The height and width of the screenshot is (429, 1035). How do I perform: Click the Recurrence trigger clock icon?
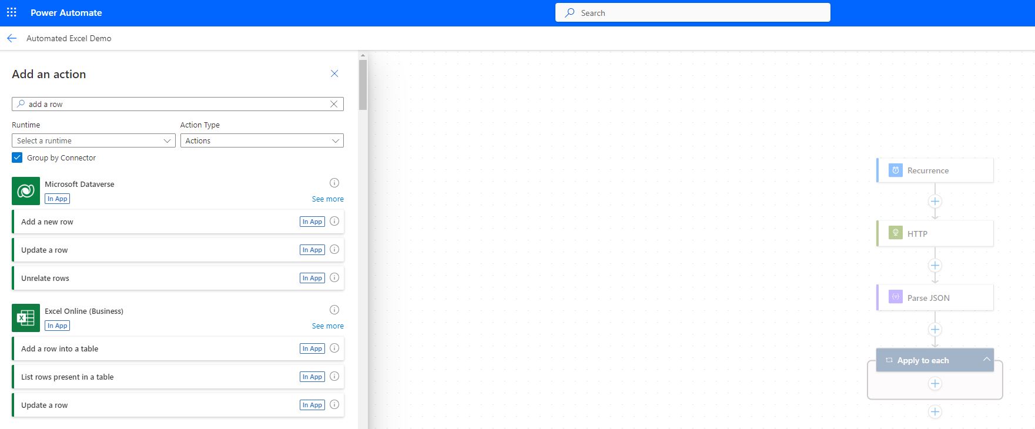[x=896, y=170]
